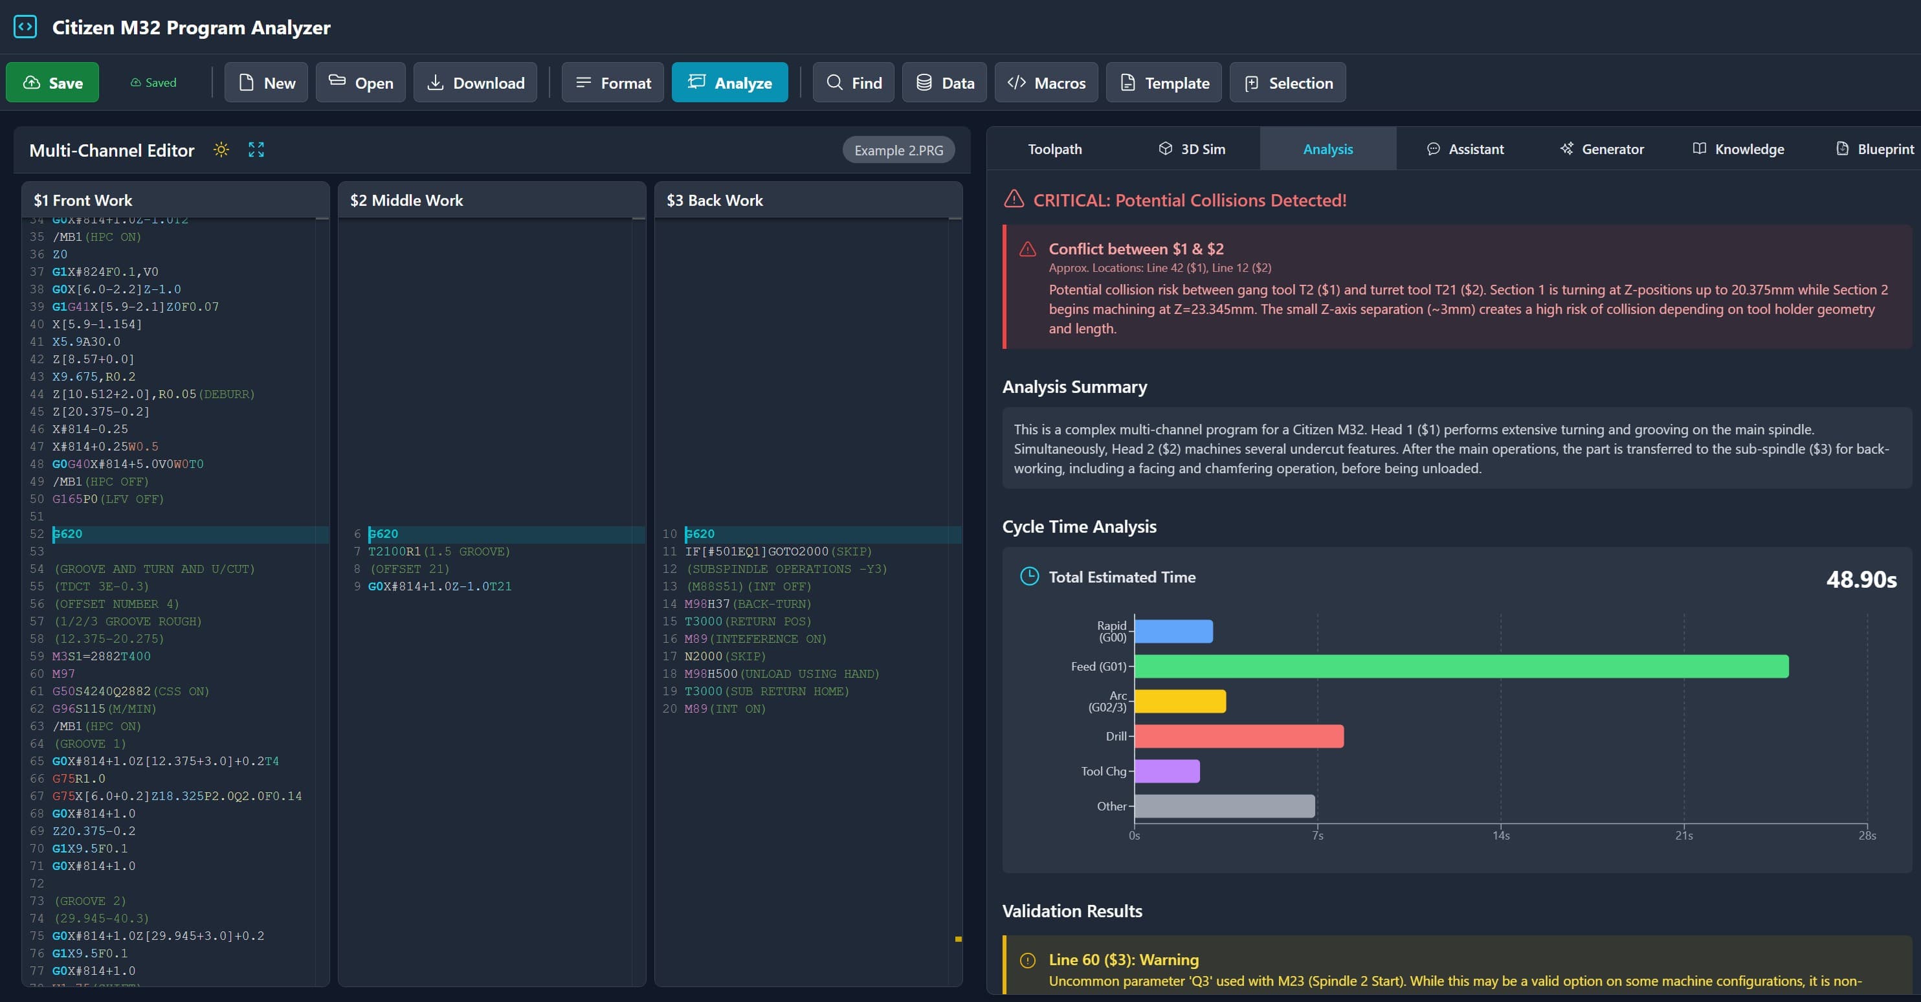Click the warning icon beside Line 60 ($3)
This screenshot has width=1921, height=1002.
(x=1028, y=961)
